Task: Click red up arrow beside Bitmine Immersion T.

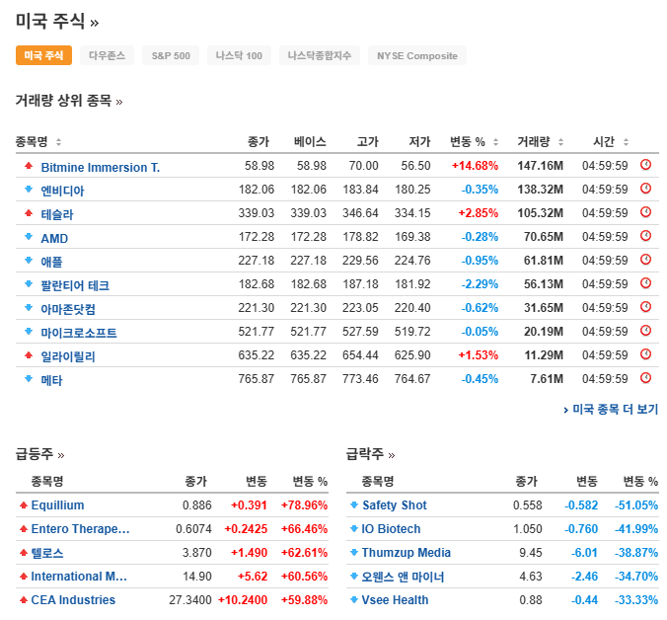Action: pos(29,166)
